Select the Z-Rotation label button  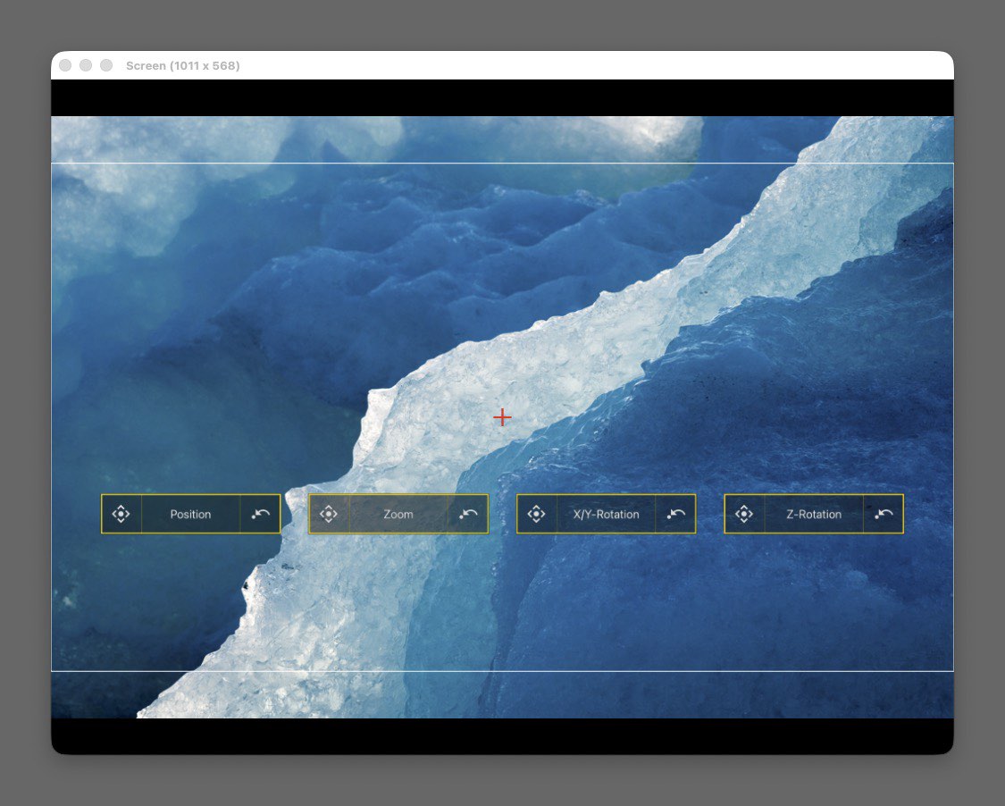(814, 514)
